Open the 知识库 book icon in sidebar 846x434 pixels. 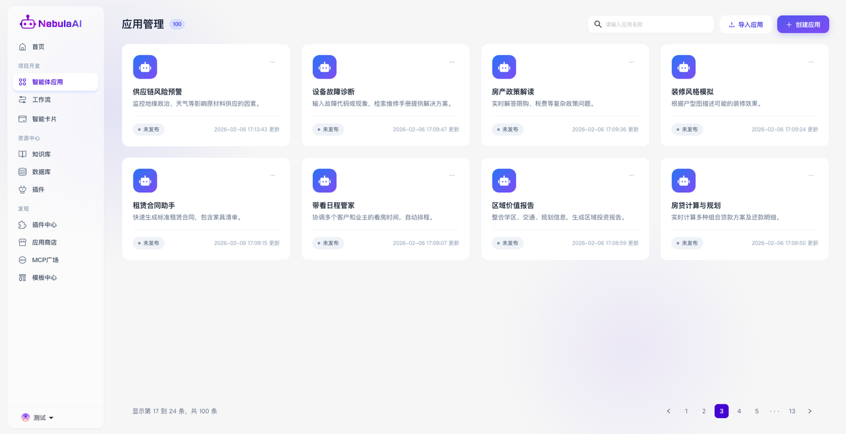coord(22,154)
